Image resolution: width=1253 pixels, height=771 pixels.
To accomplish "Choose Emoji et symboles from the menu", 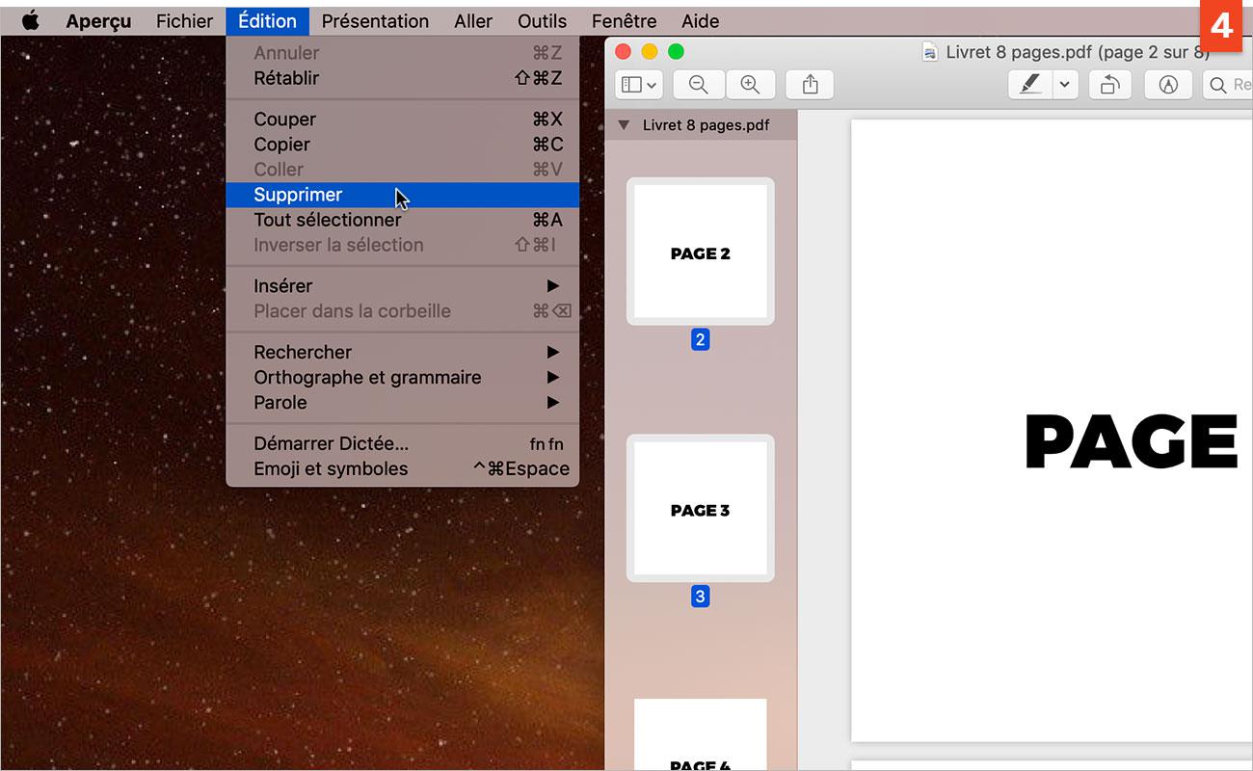I will 327,468.
